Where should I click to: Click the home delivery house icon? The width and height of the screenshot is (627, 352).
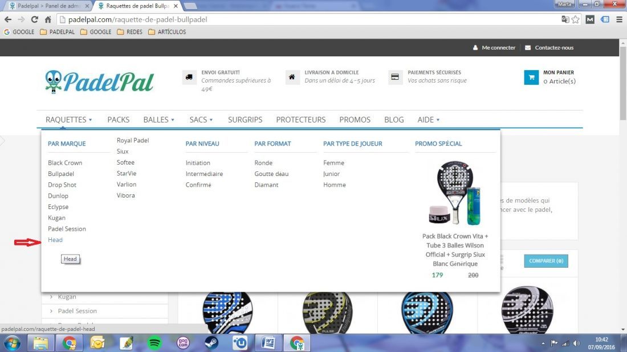pos(292,77)
